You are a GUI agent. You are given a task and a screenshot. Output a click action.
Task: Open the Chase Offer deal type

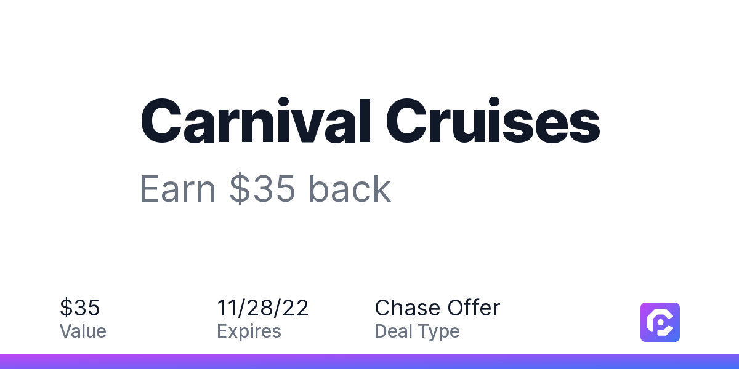437,307
